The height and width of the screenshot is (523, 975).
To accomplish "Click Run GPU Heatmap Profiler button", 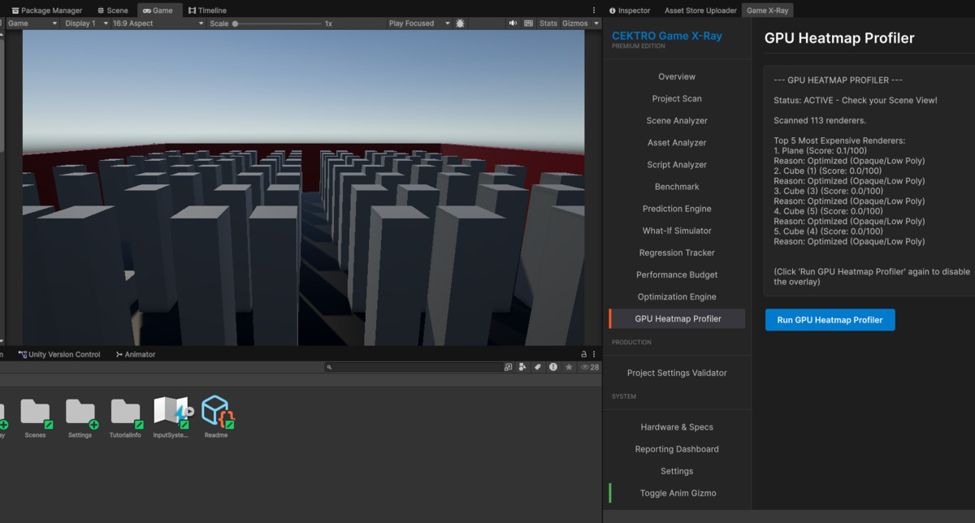I will pos(830,320).
